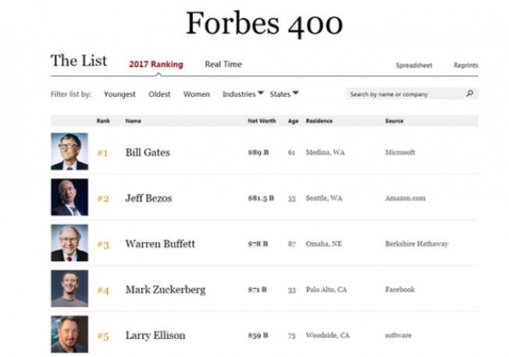Open the Reprints link

pyautogui.click(x=466, y=65)
